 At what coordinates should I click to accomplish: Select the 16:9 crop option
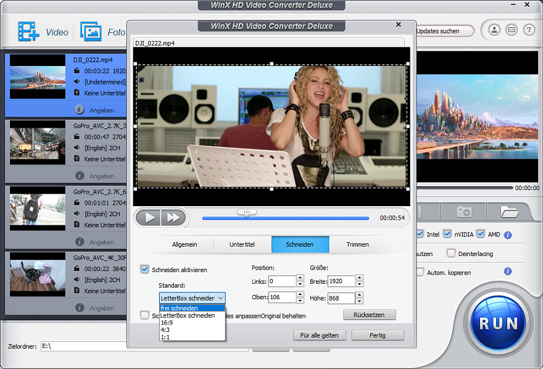tap(192, 323)
